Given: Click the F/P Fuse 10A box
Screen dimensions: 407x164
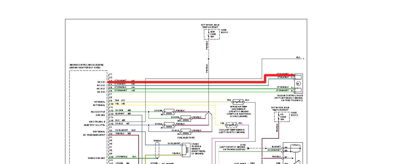Looking at the screenshot, I should tap(282, 117).
